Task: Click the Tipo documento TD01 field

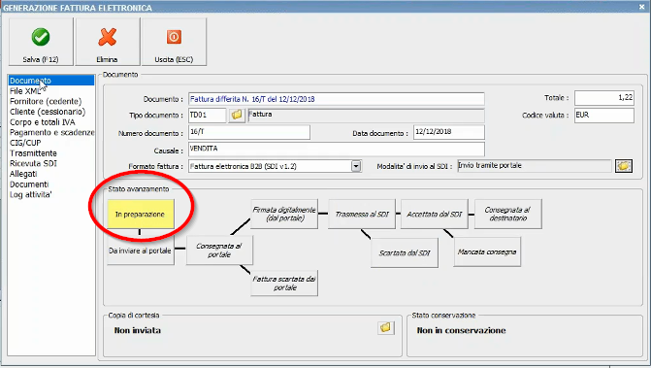Action: [208, 115]
